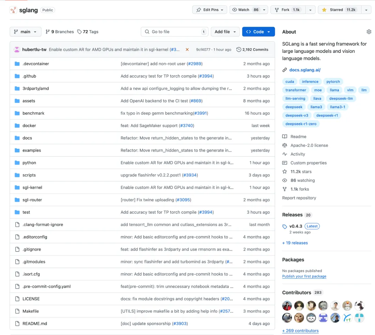Select the deepseek-v3 topic tag
Image resolution: width=375 pixels, height=335 pixels.
(x=297, y=115)
